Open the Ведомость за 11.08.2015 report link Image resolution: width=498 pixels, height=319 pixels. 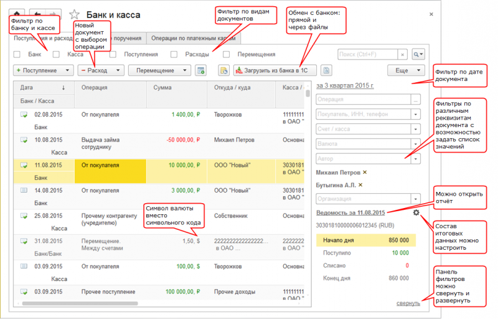click(350, 213)
